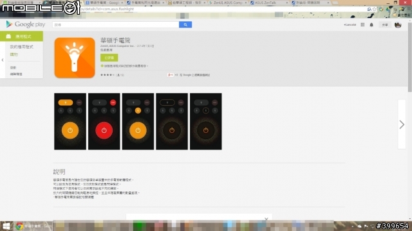This screenshot has width=412, height=231.
Task: Click the browser address bar URL
Action: coord(108,9)
